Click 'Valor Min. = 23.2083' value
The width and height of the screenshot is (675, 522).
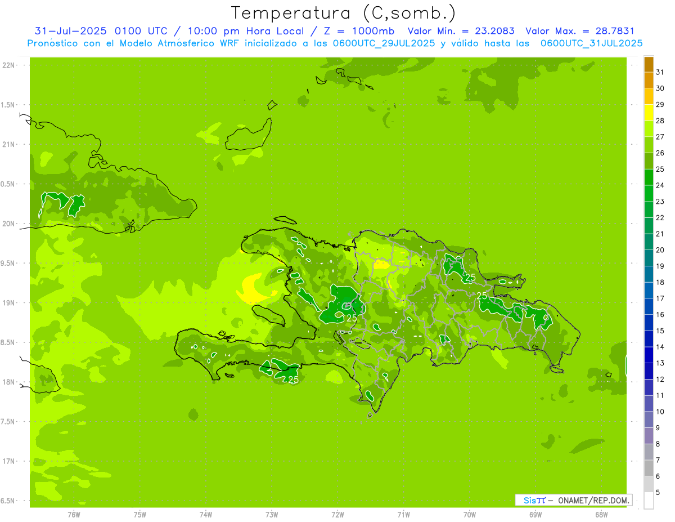tap(461, 31)
